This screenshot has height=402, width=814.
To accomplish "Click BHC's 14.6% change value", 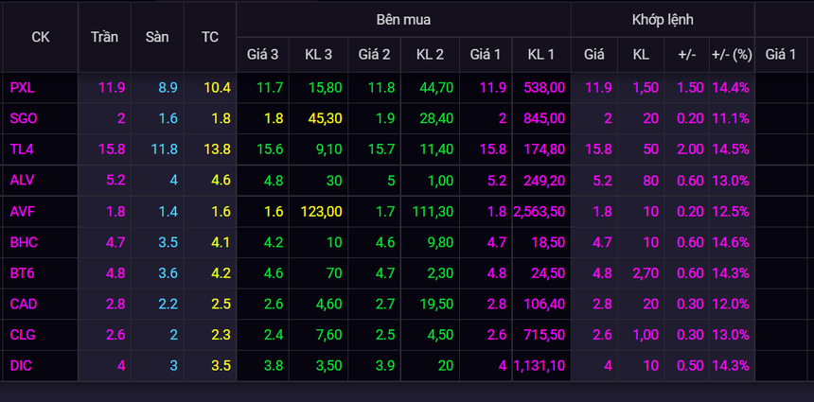I will 731,242.
